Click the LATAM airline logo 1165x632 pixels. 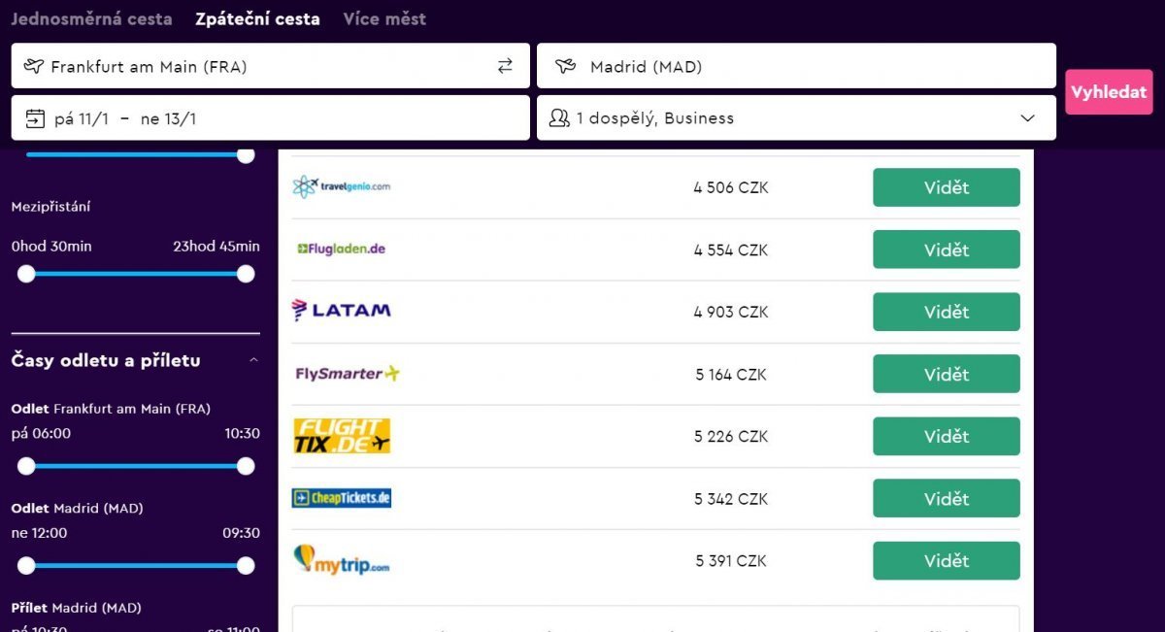[x=342, y=311]
